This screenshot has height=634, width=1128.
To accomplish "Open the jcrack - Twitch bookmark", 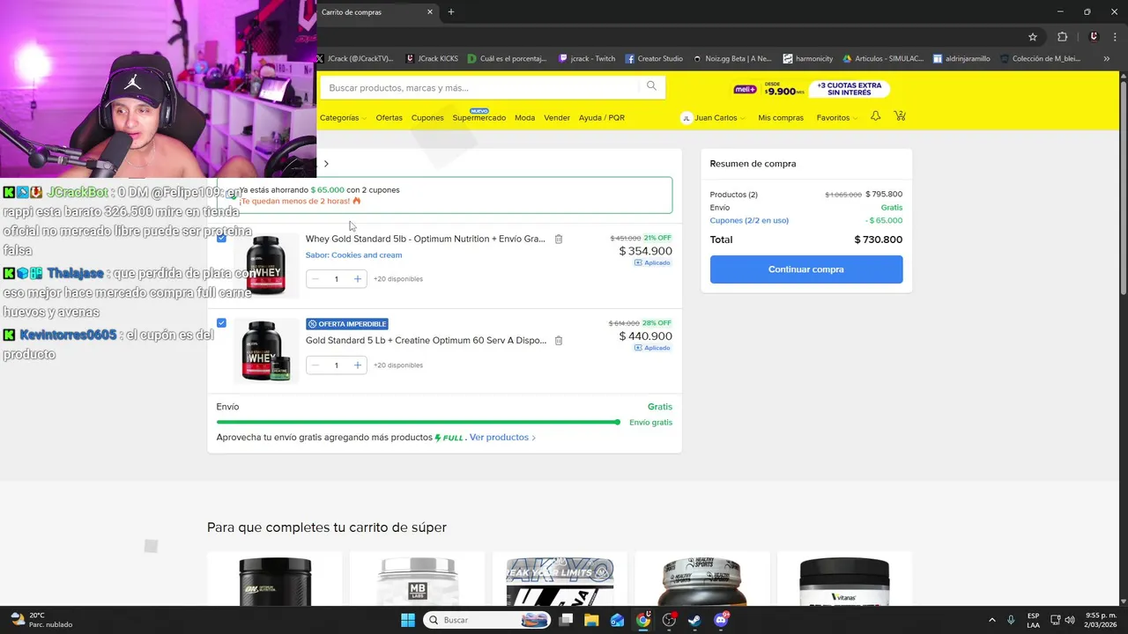I will point(587,59).
